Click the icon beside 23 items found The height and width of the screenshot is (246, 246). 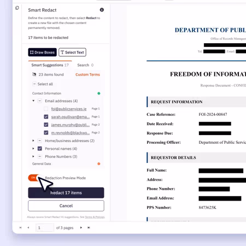[34, 74]
